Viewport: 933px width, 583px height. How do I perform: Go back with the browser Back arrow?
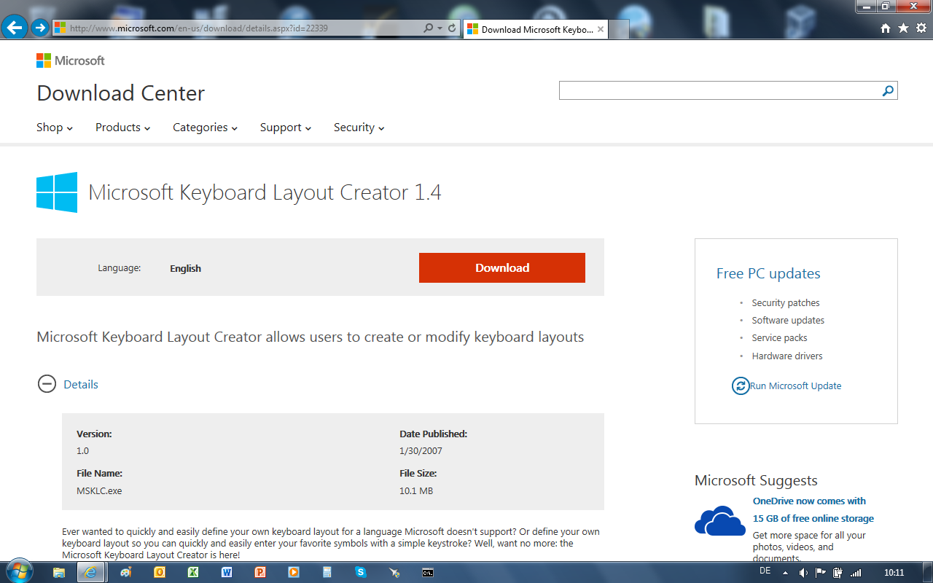point(15,28)
